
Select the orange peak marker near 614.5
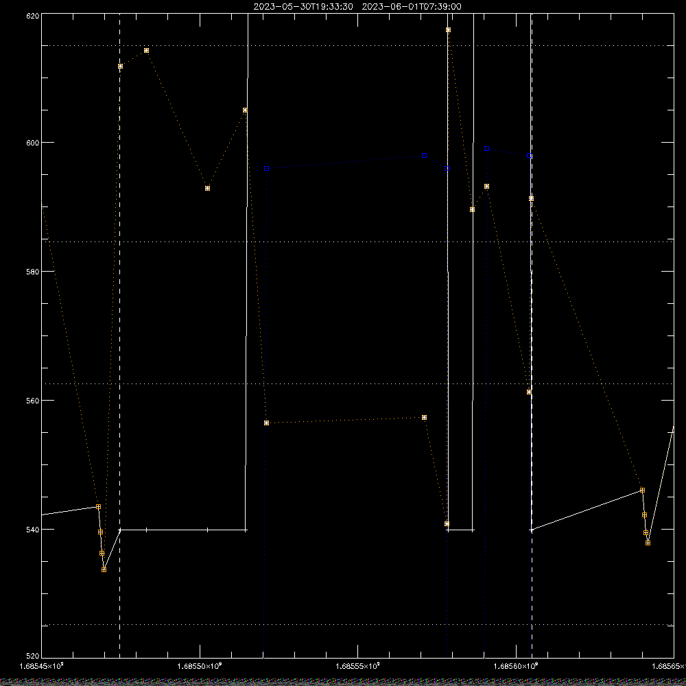tap(147, 51)
